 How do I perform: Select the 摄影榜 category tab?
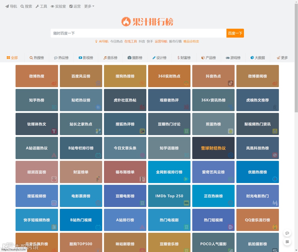pos(135,58)
